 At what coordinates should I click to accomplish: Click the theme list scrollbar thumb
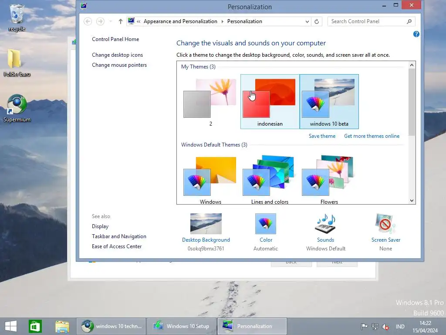coord(412,102)
